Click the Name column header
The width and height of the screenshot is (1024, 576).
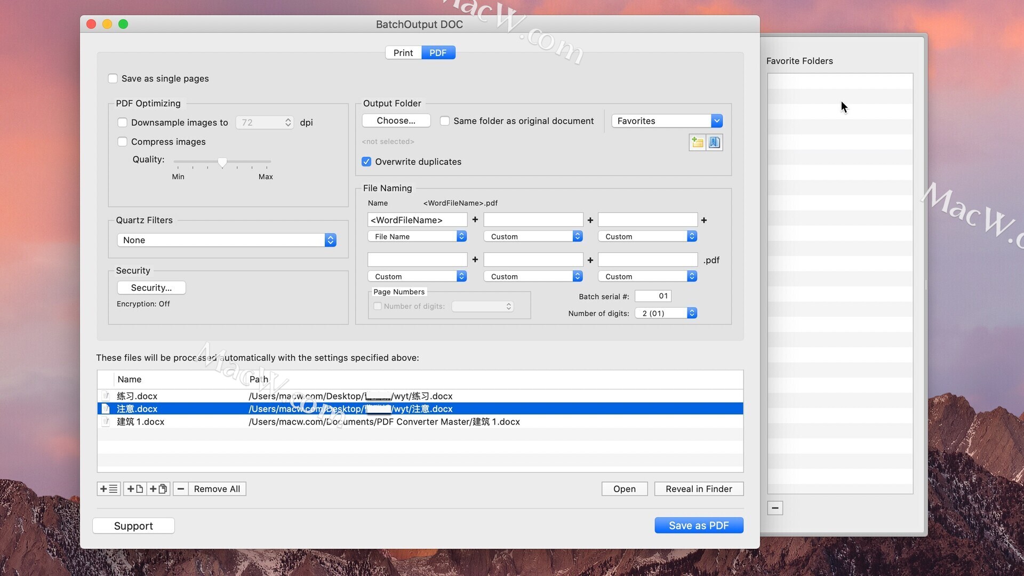pyautogui.click(x=130, y=379)
